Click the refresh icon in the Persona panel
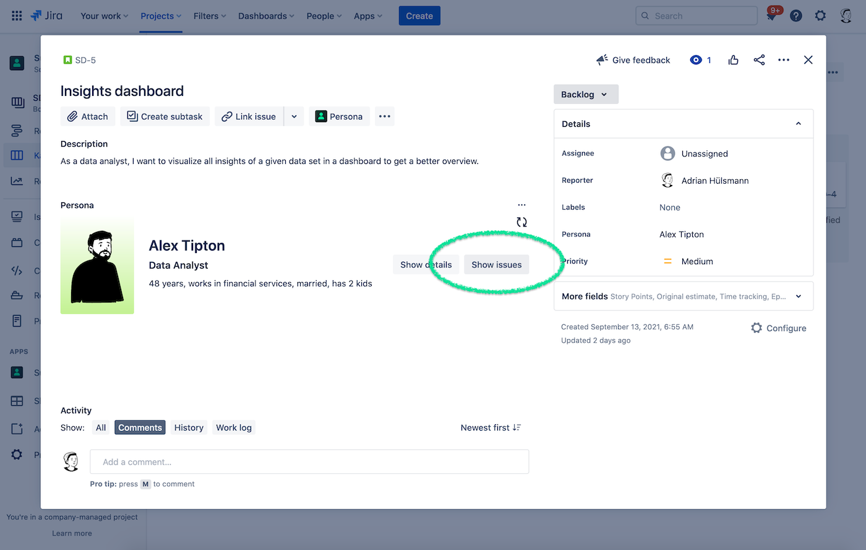The height and width of the screenshot is (550, 866). pyautogui.click(x=522, y=222)
